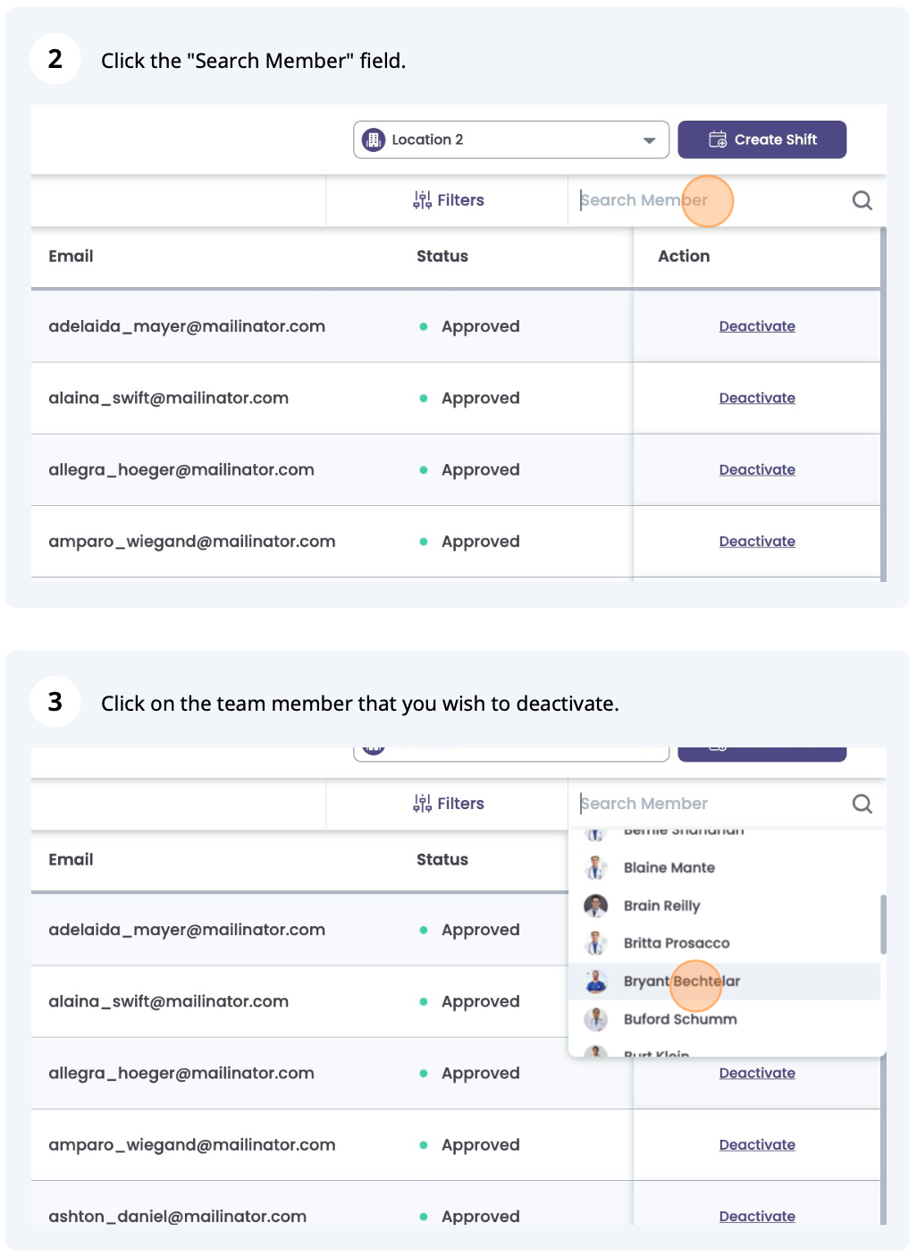Click the calendar icon on Create Shift
917x1257 pixels.
[717, 139]
